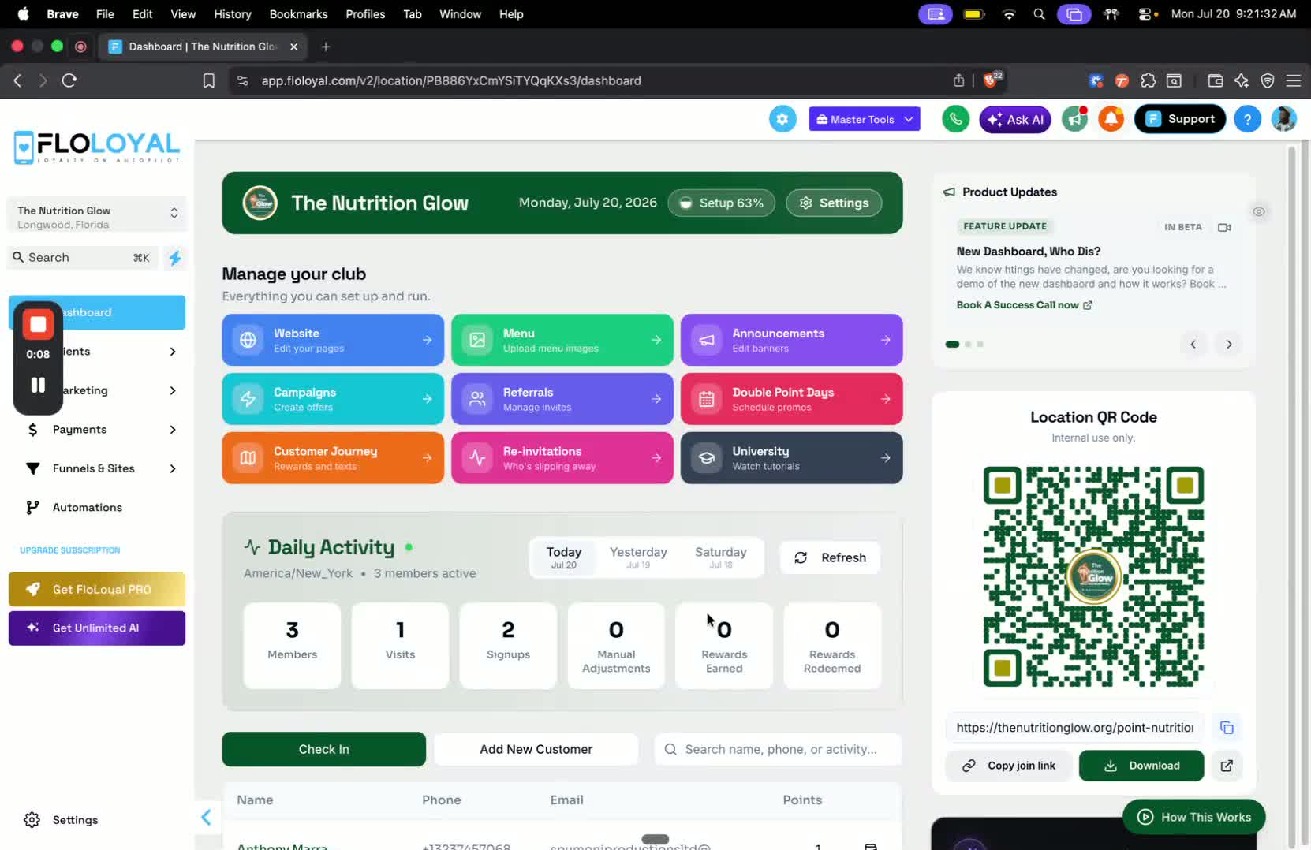The width and height of the screenshot is (1311, 850).
Task: Open the Ask AI assistant
Action: (1015, 119)
